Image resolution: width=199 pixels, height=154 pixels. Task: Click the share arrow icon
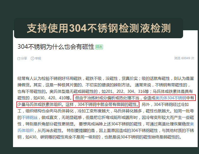19,58
